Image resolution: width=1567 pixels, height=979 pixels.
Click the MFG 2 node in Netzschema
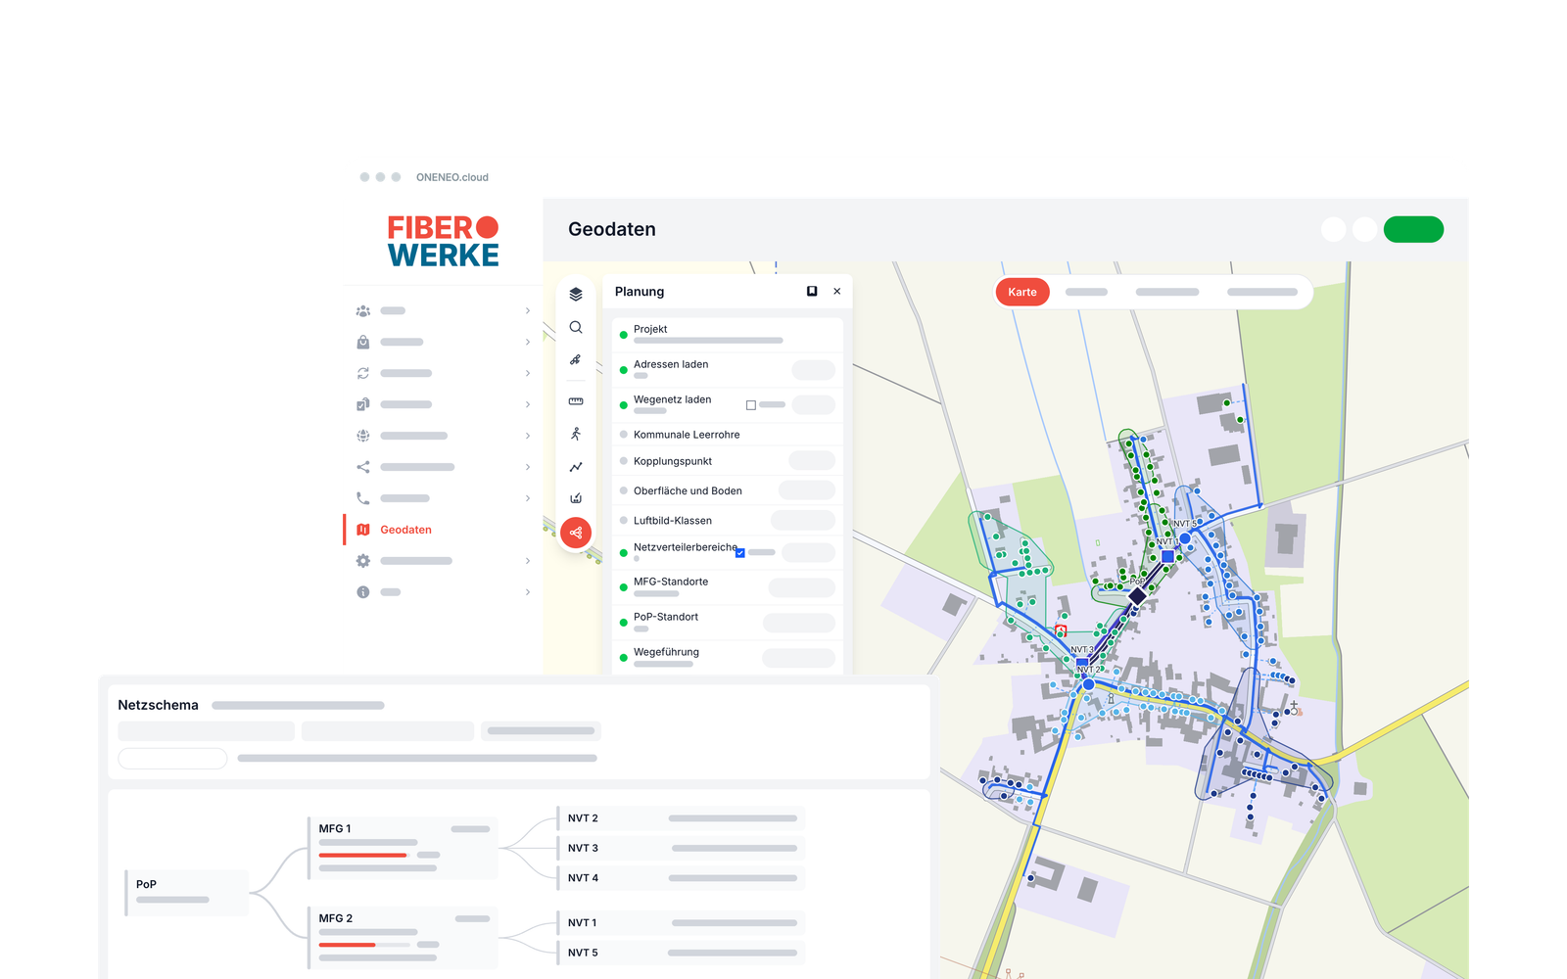pos(403,937)
